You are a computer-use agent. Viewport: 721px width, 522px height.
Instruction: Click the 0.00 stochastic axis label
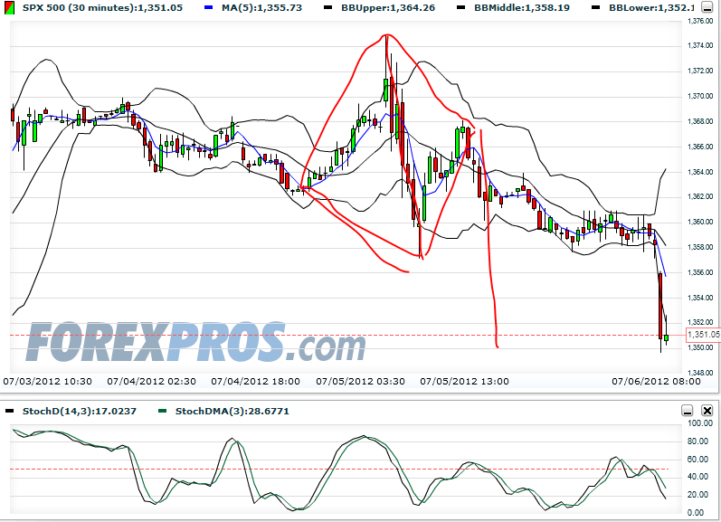click(696, 512)
